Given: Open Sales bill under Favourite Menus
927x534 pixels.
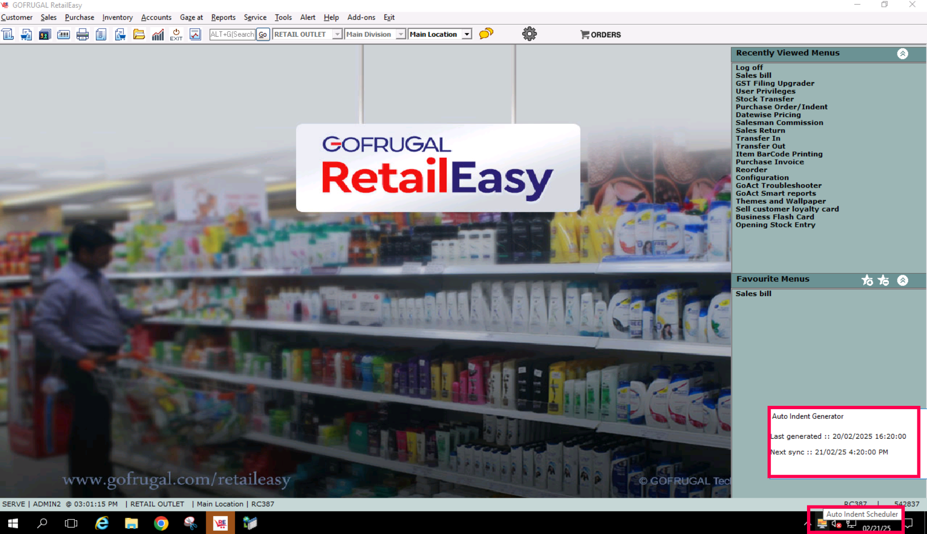Looking at the screenshot, I should click(x=753, y=294).
